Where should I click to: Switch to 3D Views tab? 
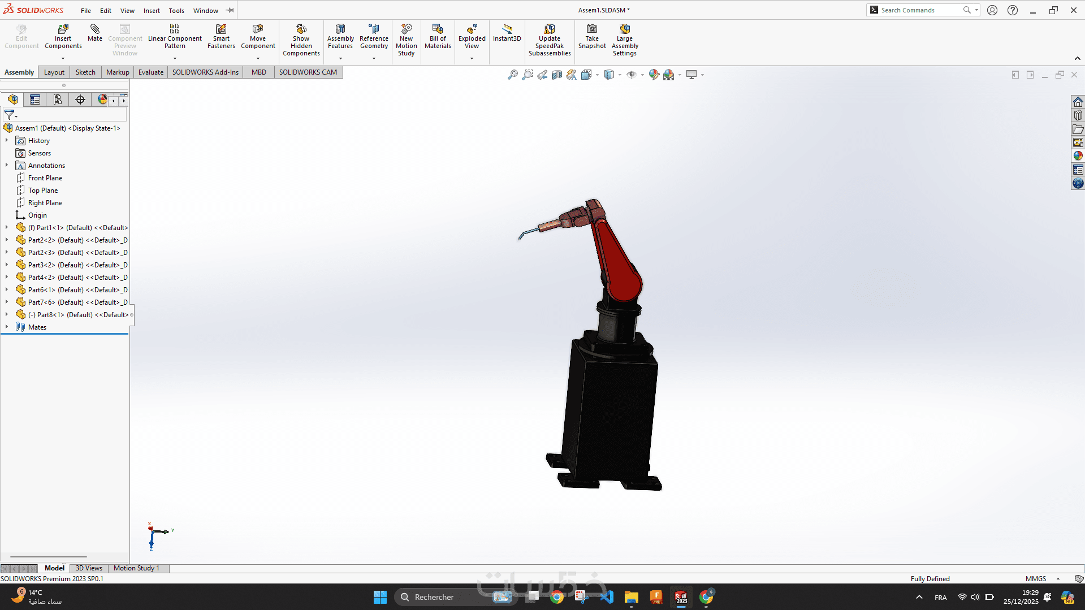click(89, 568)
